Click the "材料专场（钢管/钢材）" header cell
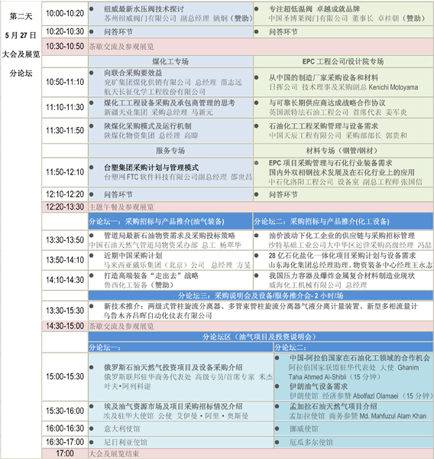Viewport: 434px width, 459px height. click(343, 151)
